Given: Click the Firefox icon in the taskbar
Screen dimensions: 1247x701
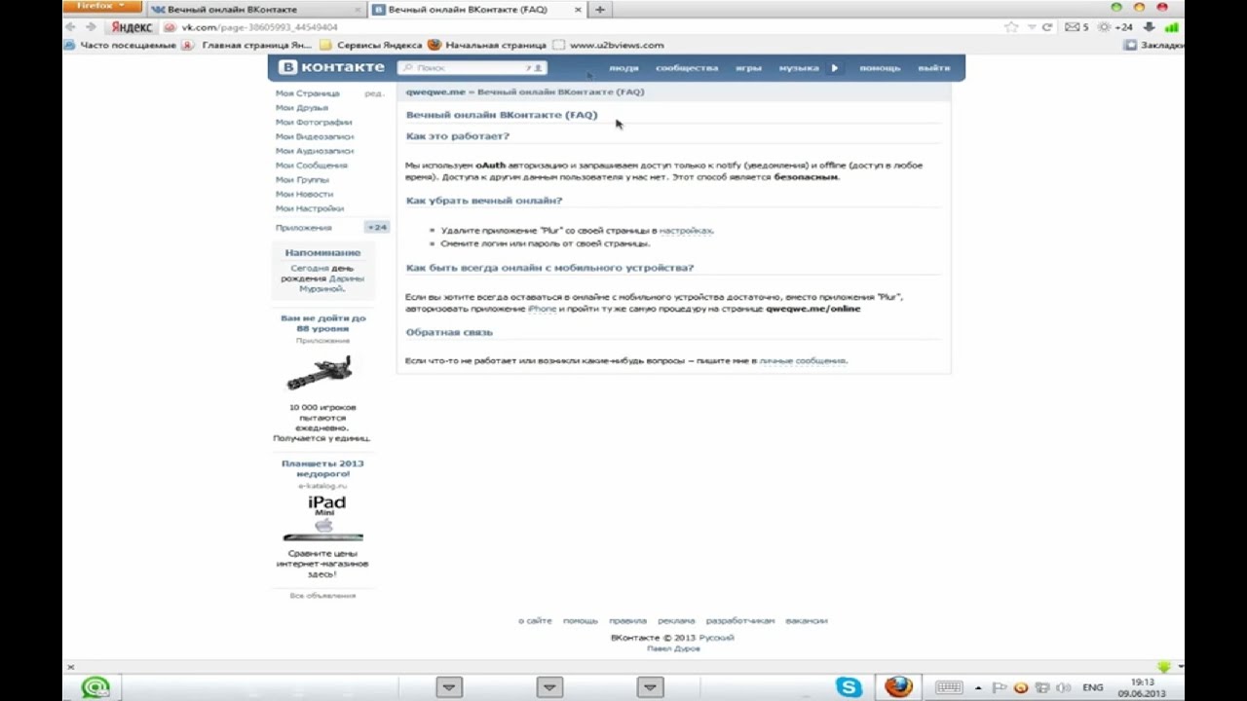Looking at the screenshot, I should [898, 687].
